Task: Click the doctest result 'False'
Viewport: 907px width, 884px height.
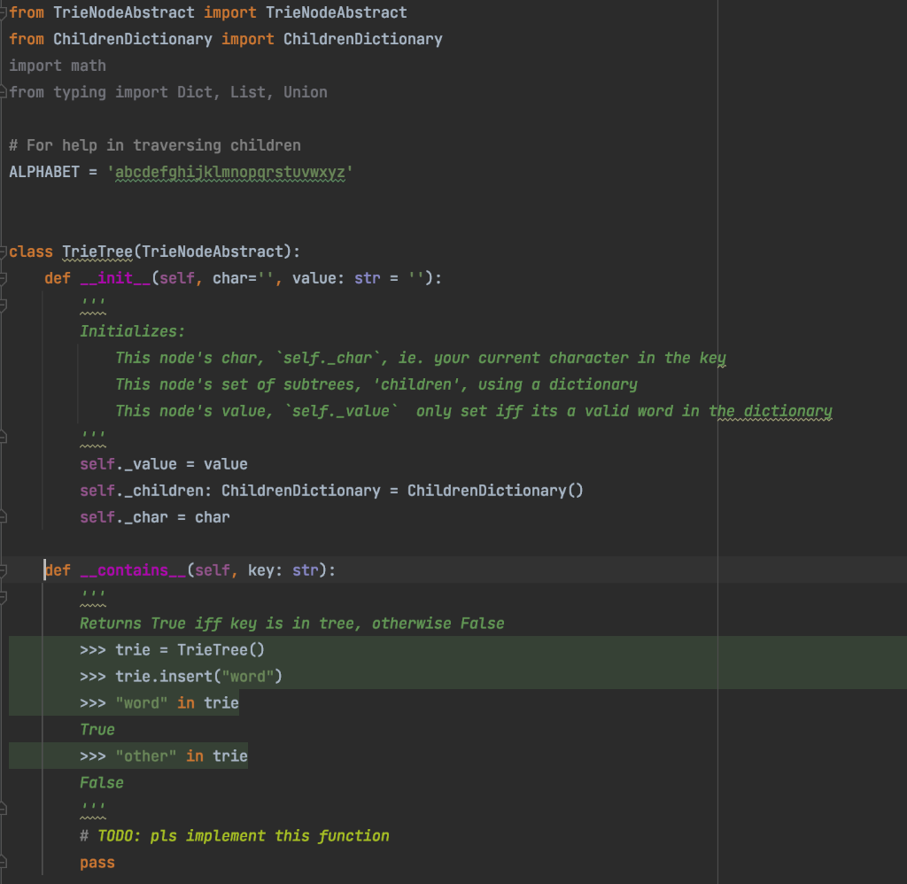Action: coord(102,783)
